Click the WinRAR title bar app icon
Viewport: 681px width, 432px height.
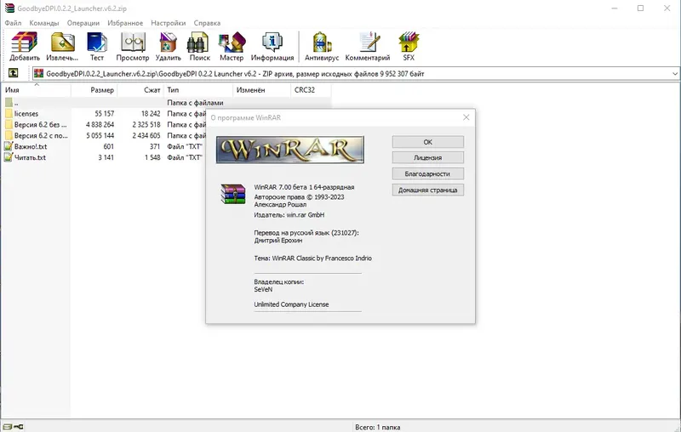click(9, 9)
